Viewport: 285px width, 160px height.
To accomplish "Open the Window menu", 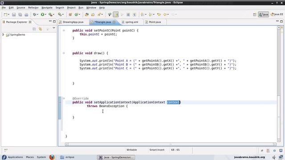I will click(91, 8).
